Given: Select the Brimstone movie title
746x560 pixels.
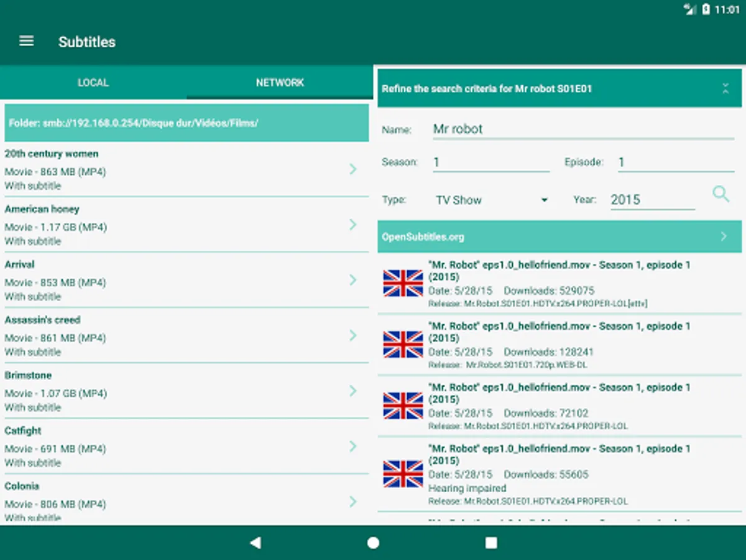Looking at the screenshot, I should (x=28, y=375).
